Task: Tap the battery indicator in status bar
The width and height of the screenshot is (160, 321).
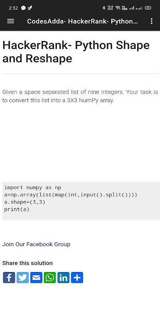Action: pos(148,8)
